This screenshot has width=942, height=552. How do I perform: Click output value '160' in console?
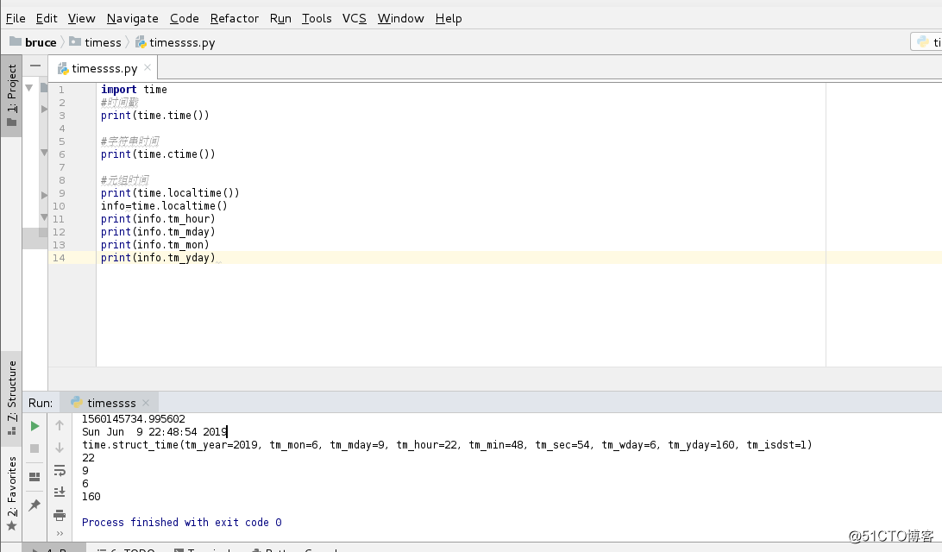[91, 497]
